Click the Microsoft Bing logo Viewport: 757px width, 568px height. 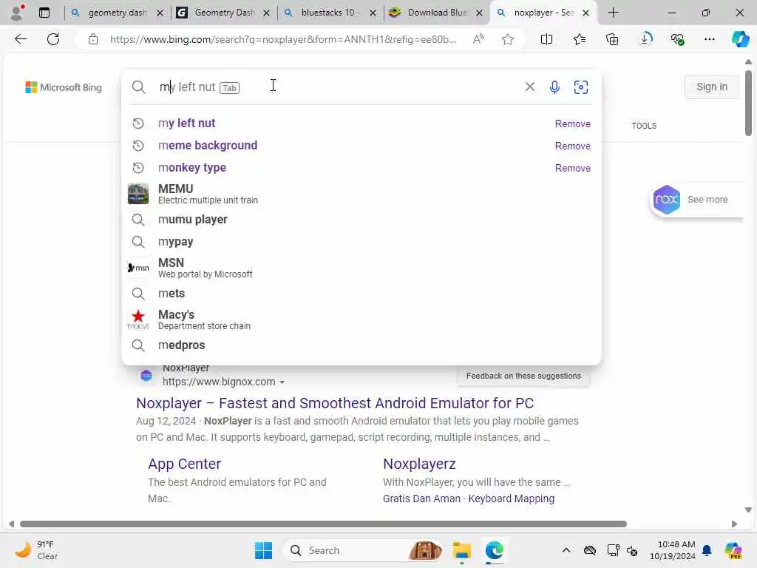[x=64, y=87]
